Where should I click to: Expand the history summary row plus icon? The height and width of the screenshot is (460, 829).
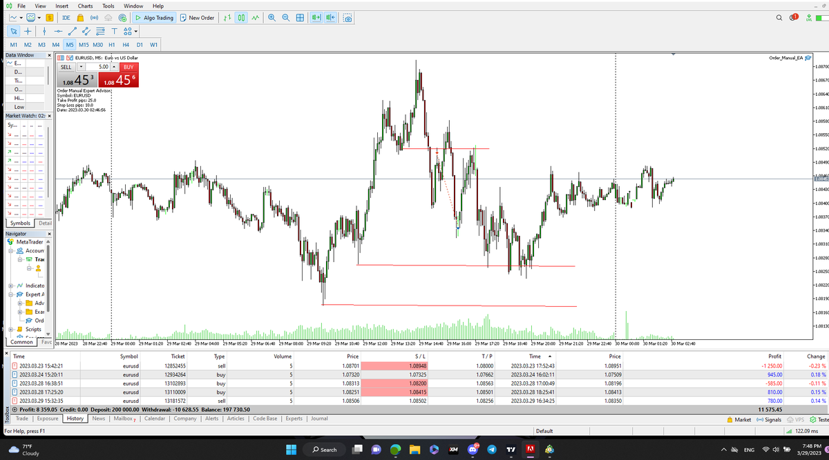pos(15,409)
